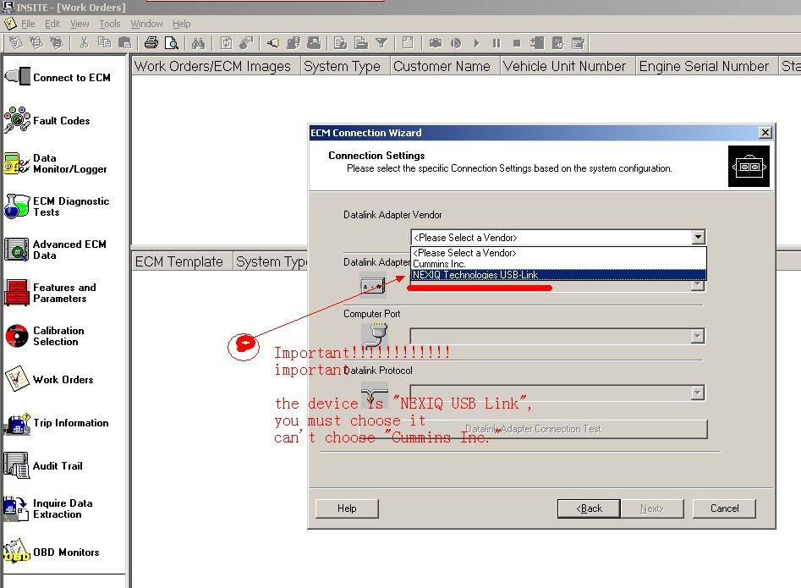Open the Window menu

point(146,24)
